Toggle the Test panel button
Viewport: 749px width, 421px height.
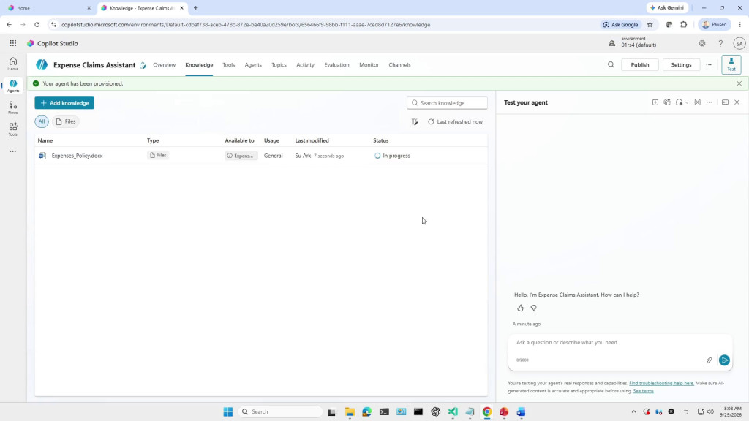coord(731,65)
